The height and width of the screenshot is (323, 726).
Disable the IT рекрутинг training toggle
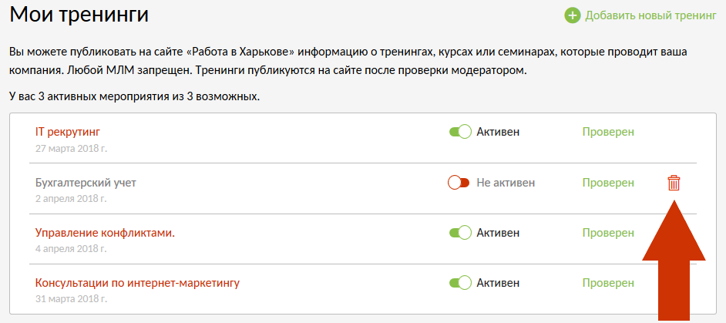point(459,132)
